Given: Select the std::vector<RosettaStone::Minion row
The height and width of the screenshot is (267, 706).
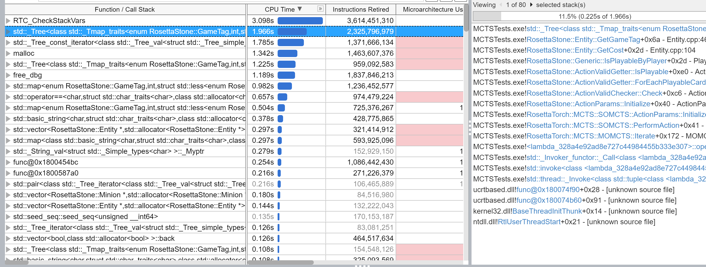Looking at the screenshot, I should click(x=125, y=195).
